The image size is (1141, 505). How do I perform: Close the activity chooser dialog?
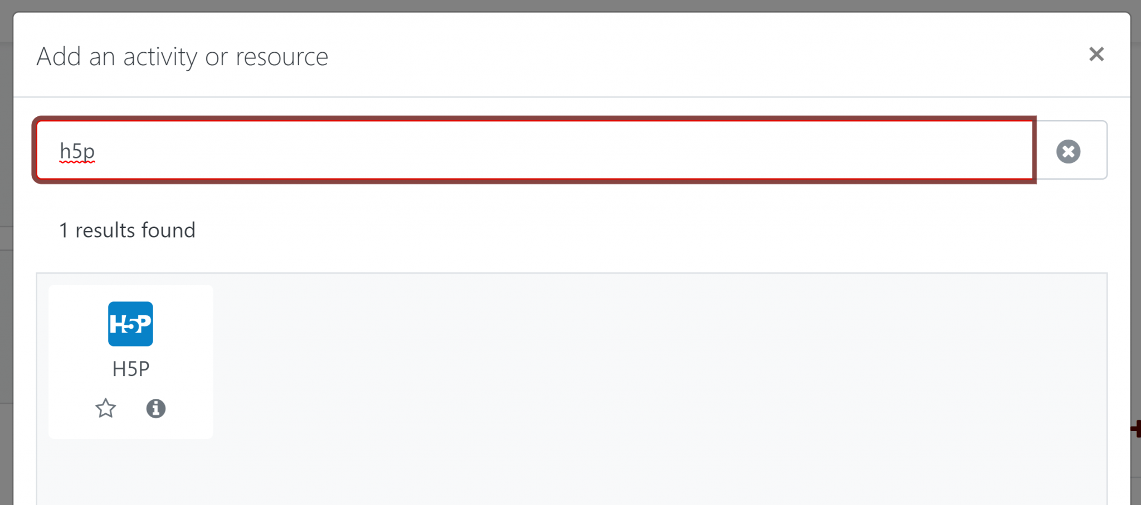1096,54
